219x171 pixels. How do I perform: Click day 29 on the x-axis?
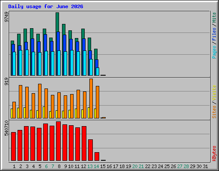click(192, 166)
